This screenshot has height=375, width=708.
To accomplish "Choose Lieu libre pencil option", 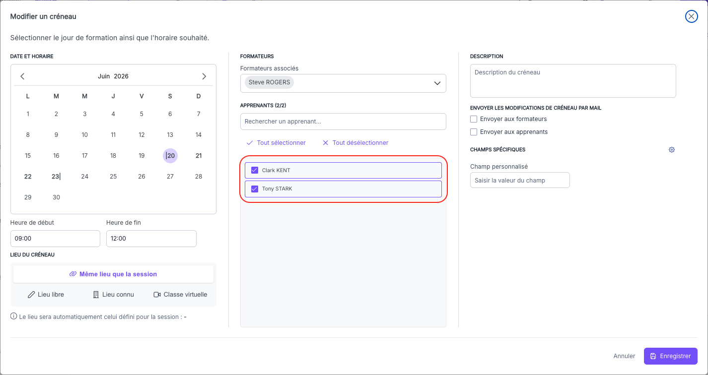I will (46, 295).
